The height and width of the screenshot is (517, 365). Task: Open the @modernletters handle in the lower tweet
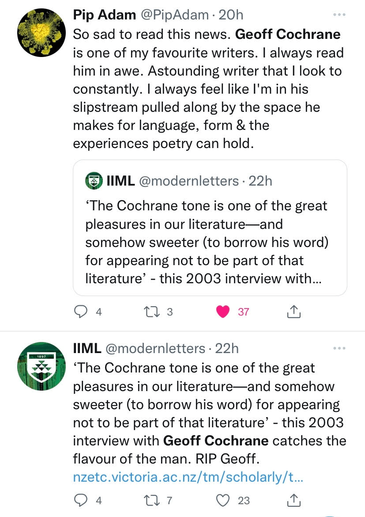click(x=155, y=349)
